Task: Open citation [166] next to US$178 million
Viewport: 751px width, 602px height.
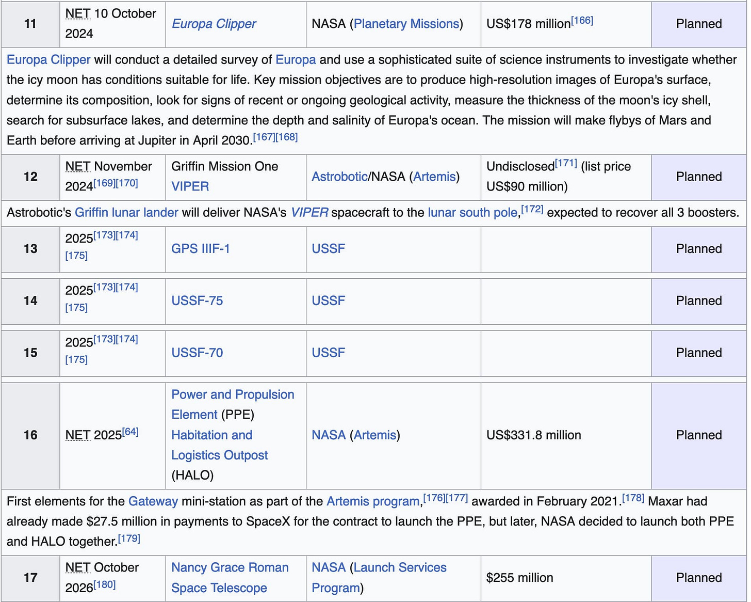Action: point(582,21)
